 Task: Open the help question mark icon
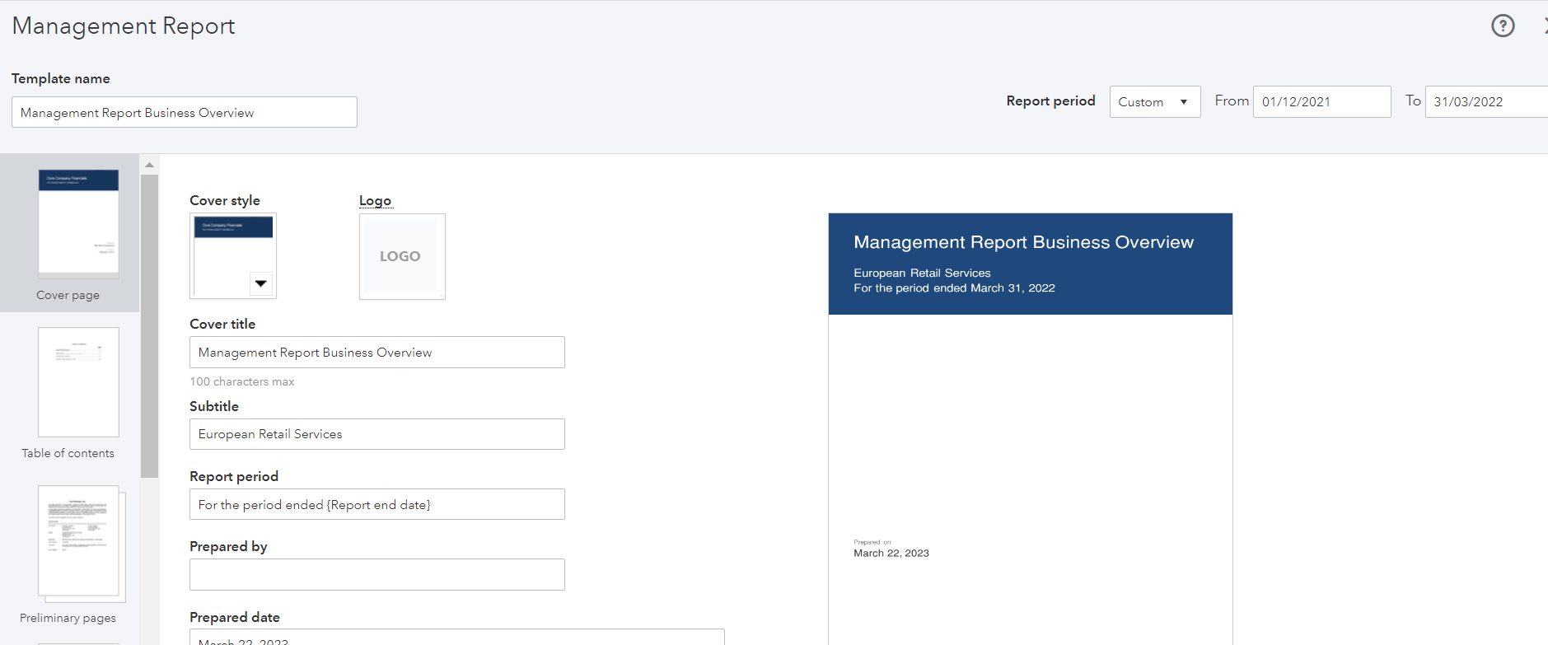pyautogui.click(x=1503, y=26)
